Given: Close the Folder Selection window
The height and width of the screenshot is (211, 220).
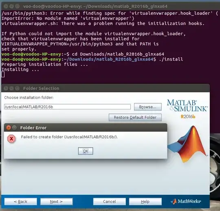Looking at the screenshot, I should [6, 88].
